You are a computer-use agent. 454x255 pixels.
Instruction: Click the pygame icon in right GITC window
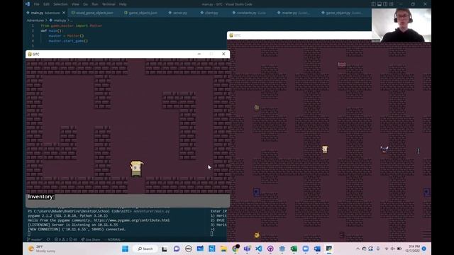[x=231, y=35]
